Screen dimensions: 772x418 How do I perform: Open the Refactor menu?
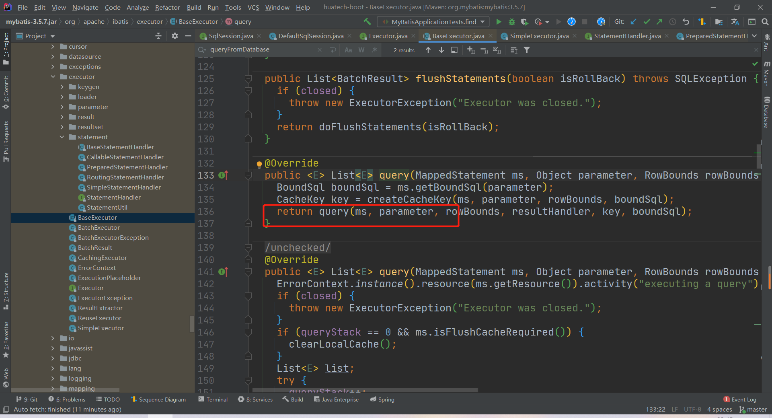point(167,7)
